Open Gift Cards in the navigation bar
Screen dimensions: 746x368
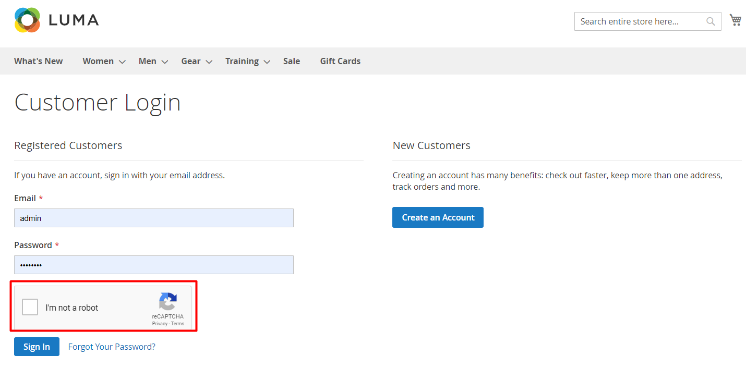pyautogui.click(x=340, y=61)
